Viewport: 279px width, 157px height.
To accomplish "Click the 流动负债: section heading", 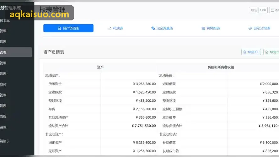I will coord(166,75).
